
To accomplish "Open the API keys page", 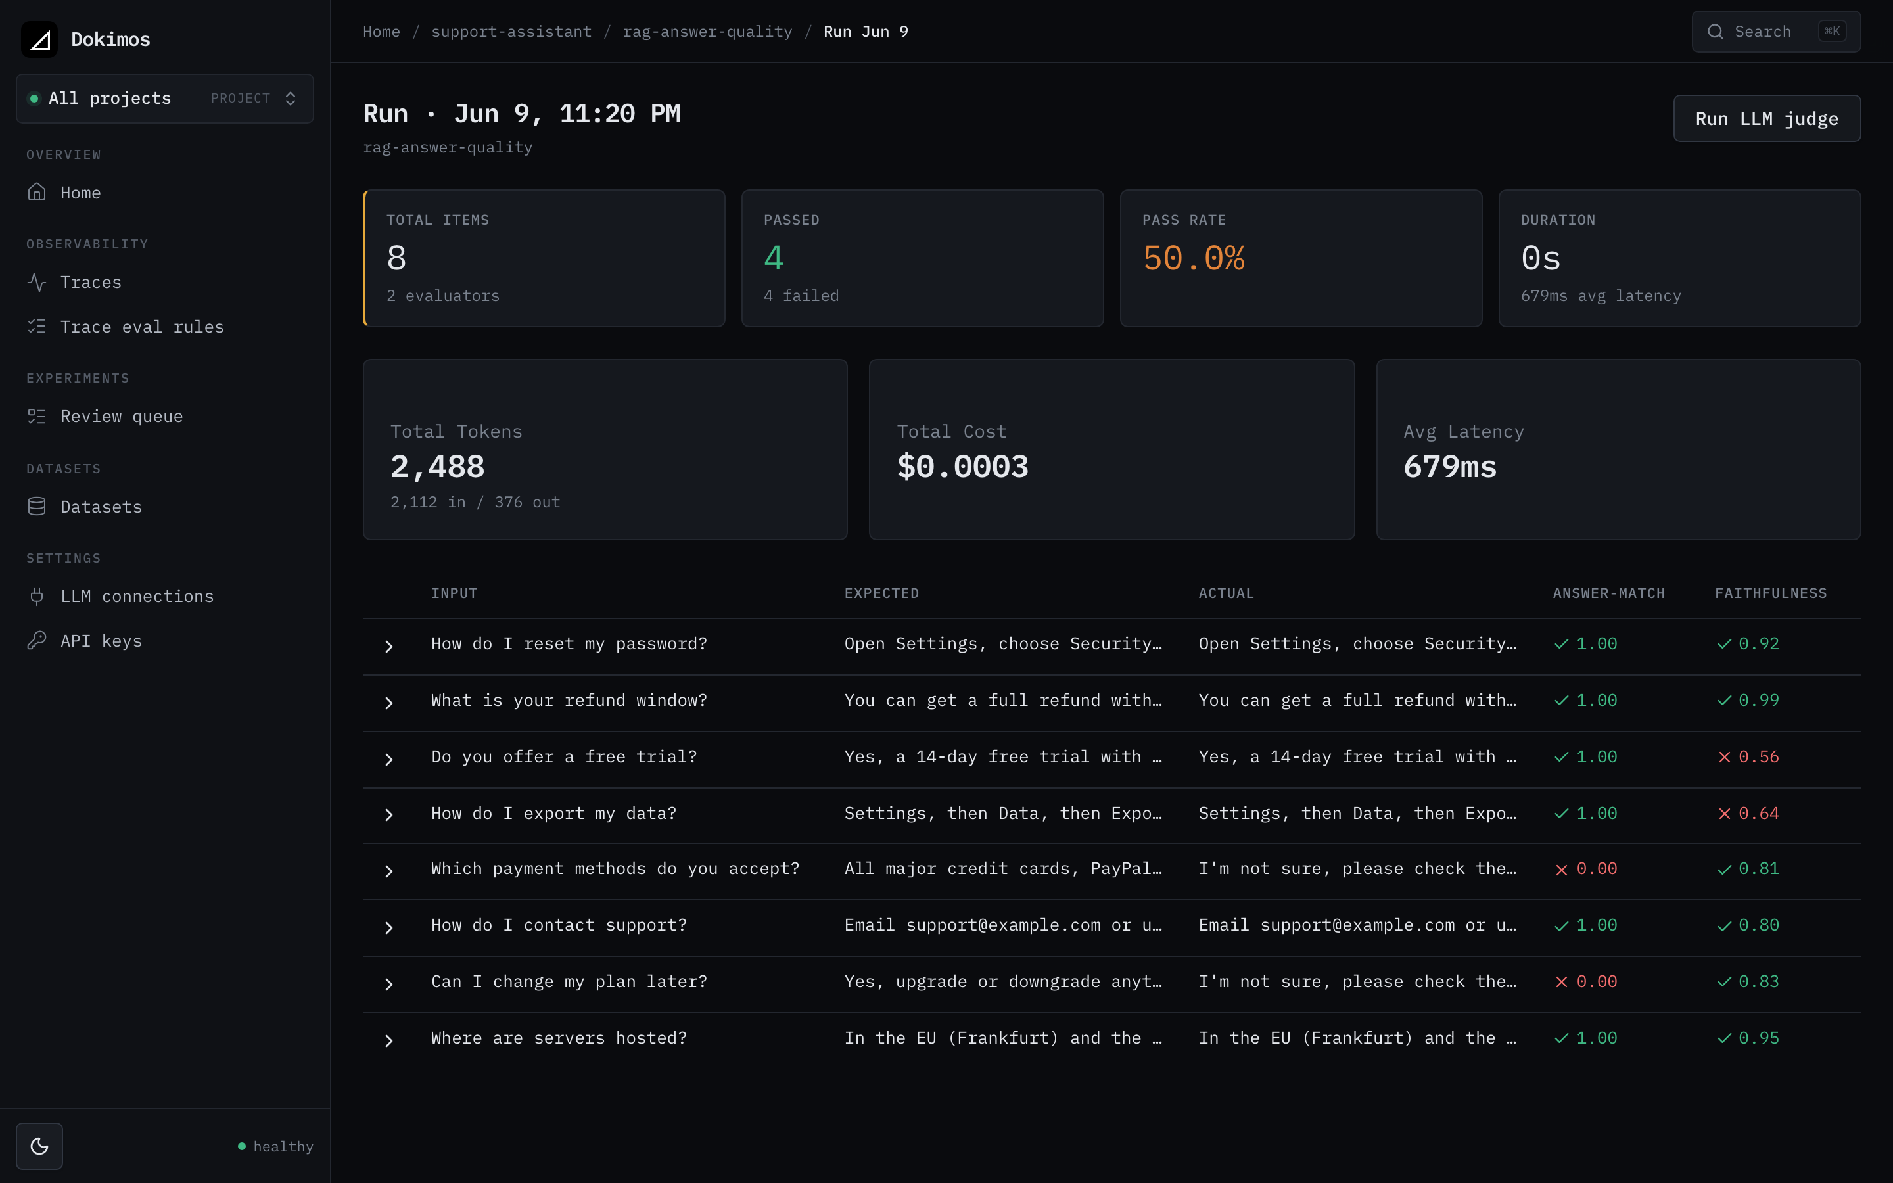I will tap(164, 641).
